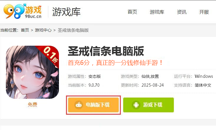The height and width of the screenshot is (130, 216).
Task: Click the 圣戒信条电脑版 game title
Action: point(106,51)
